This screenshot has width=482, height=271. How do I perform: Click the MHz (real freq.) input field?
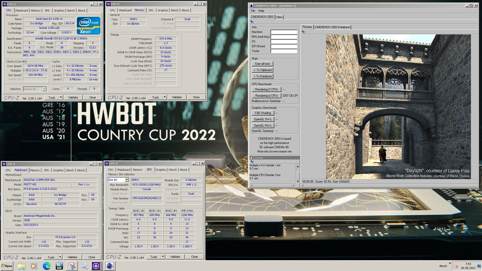click(284, 37)
